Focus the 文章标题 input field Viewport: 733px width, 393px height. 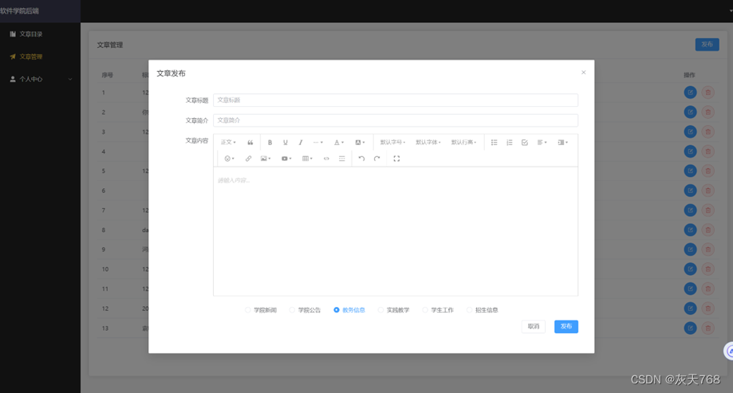tap(396, 100)
